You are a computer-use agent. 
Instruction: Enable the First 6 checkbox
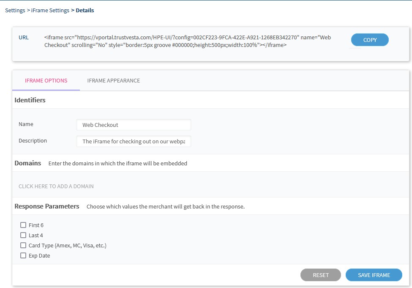23,225
